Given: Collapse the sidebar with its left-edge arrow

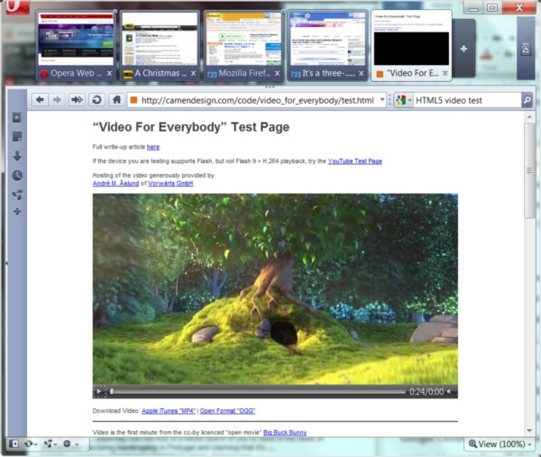Looking at the screenshot, I should pos(6,263).
